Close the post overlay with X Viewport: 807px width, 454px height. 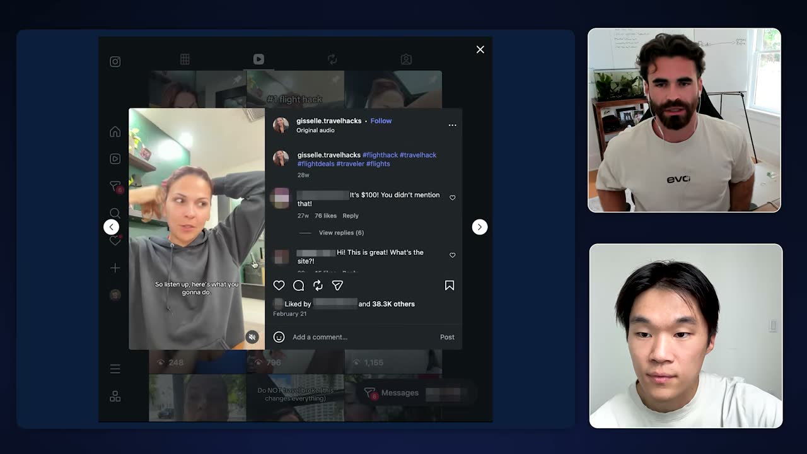pyautogui.click(x=480, y=50)
